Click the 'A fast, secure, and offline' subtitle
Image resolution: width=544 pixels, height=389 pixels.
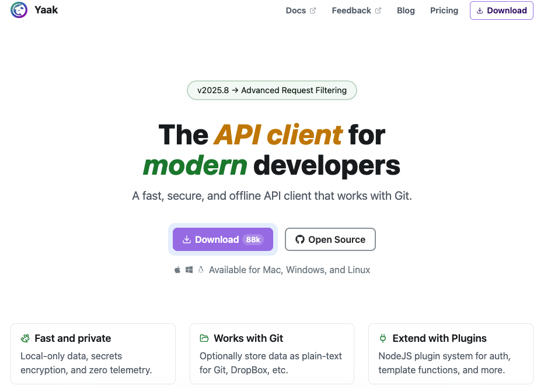tap(271, 196)
